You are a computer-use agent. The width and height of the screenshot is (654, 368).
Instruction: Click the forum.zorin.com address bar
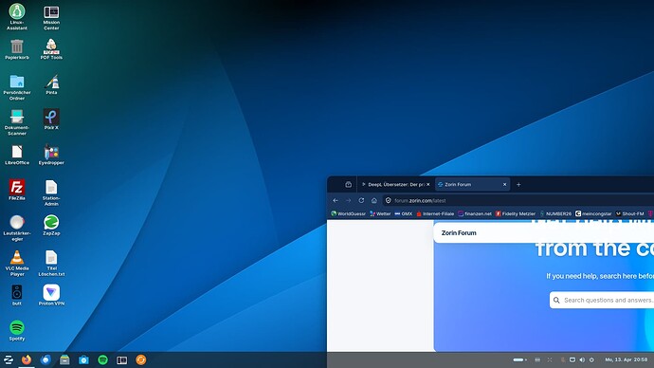click(x=518, y=201)
